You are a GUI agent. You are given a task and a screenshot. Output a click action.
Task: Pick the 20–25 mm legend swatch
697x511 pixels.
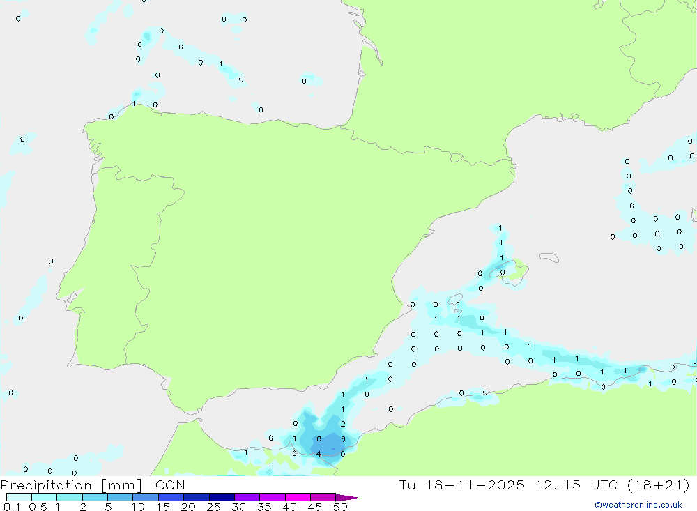pos(197,497)
